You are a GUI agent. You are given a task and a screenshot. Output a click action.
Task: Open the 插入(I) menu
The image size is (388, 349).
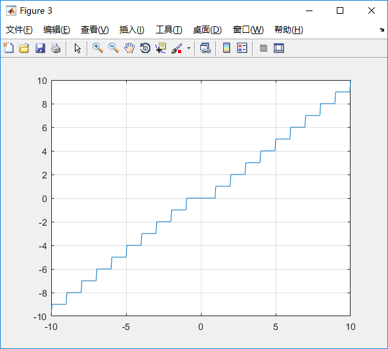coord(132,30)
